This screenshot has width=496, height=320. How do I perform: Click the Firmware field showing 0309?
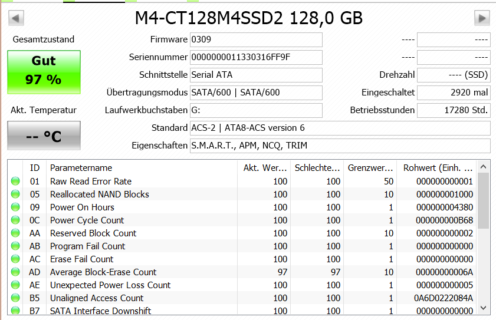point(256,39)
